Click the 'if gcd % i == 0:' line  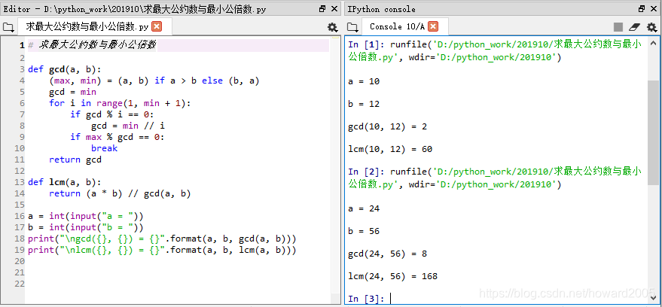tap(112, 114)
